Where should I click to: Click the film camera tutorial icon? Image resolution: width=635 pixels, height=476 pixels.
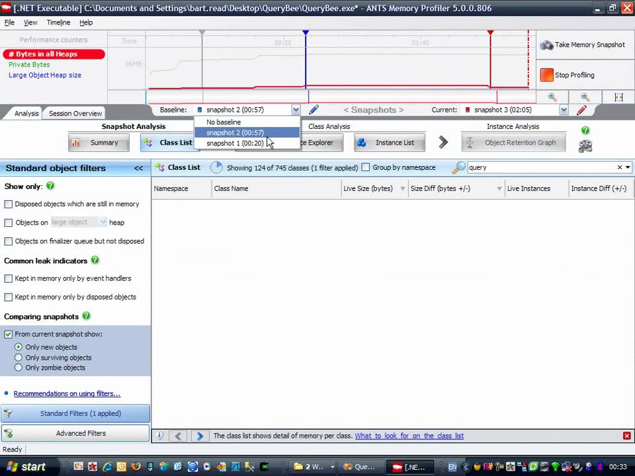tap(585, 145)
